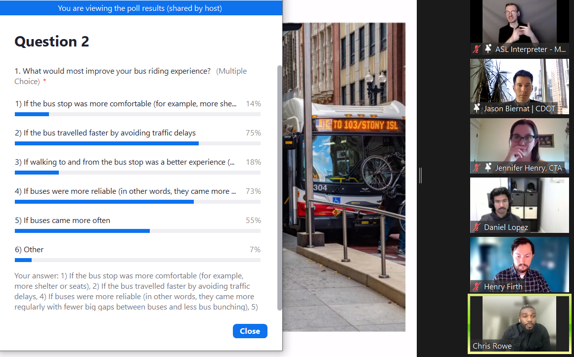Click the wheelchair accessibility symbol on bus
Viewport: 574px width, 357px height.
336,200
